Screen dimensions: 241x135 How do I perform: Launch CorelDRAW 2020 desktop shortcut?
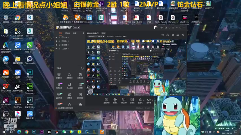pos(30,47)
